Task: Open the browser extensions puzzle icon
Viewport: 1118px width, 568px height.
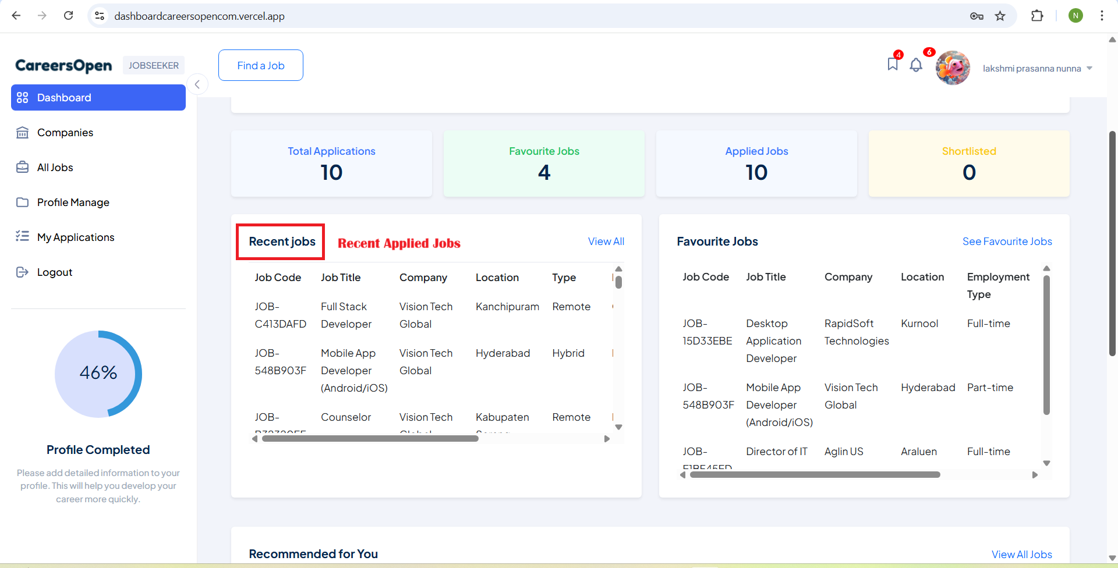Action: click(1036, 16)
